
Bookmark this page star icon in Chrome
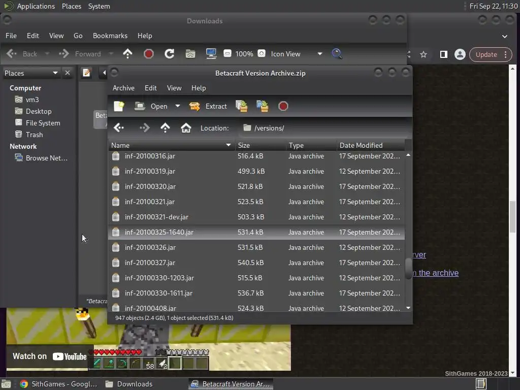[x=424, y=54]
